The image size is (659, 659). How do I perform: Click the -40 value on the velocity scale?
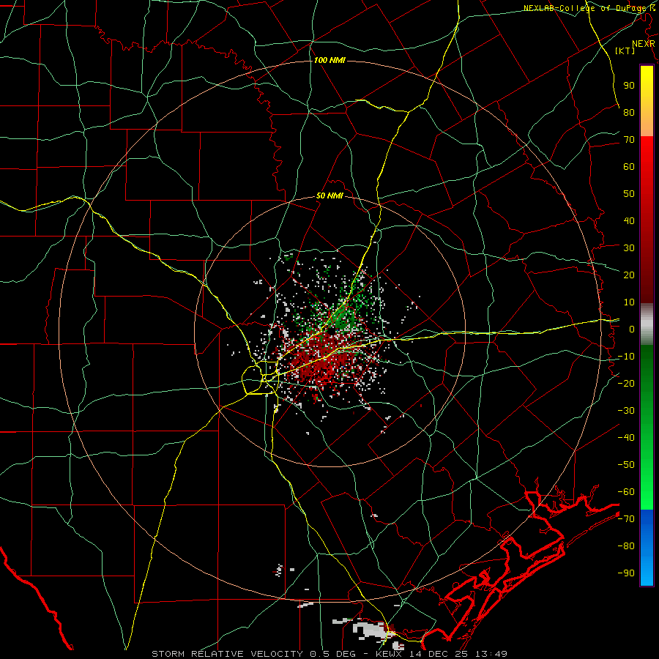pyautogui.click(x=626, y=438)
